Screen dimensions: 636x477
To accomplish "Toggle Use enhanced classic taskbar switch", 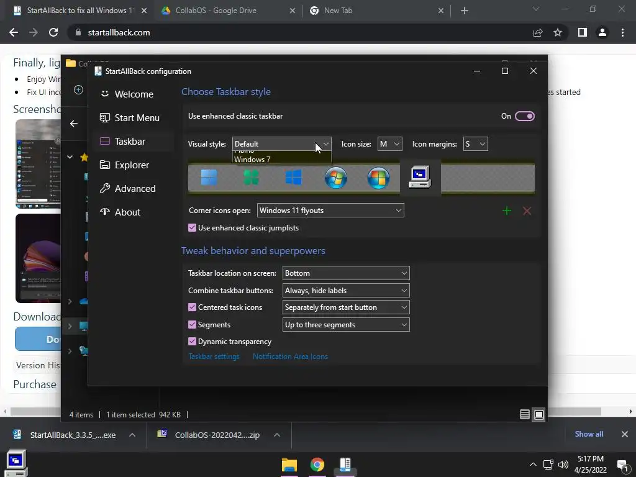I will point(524,116).
